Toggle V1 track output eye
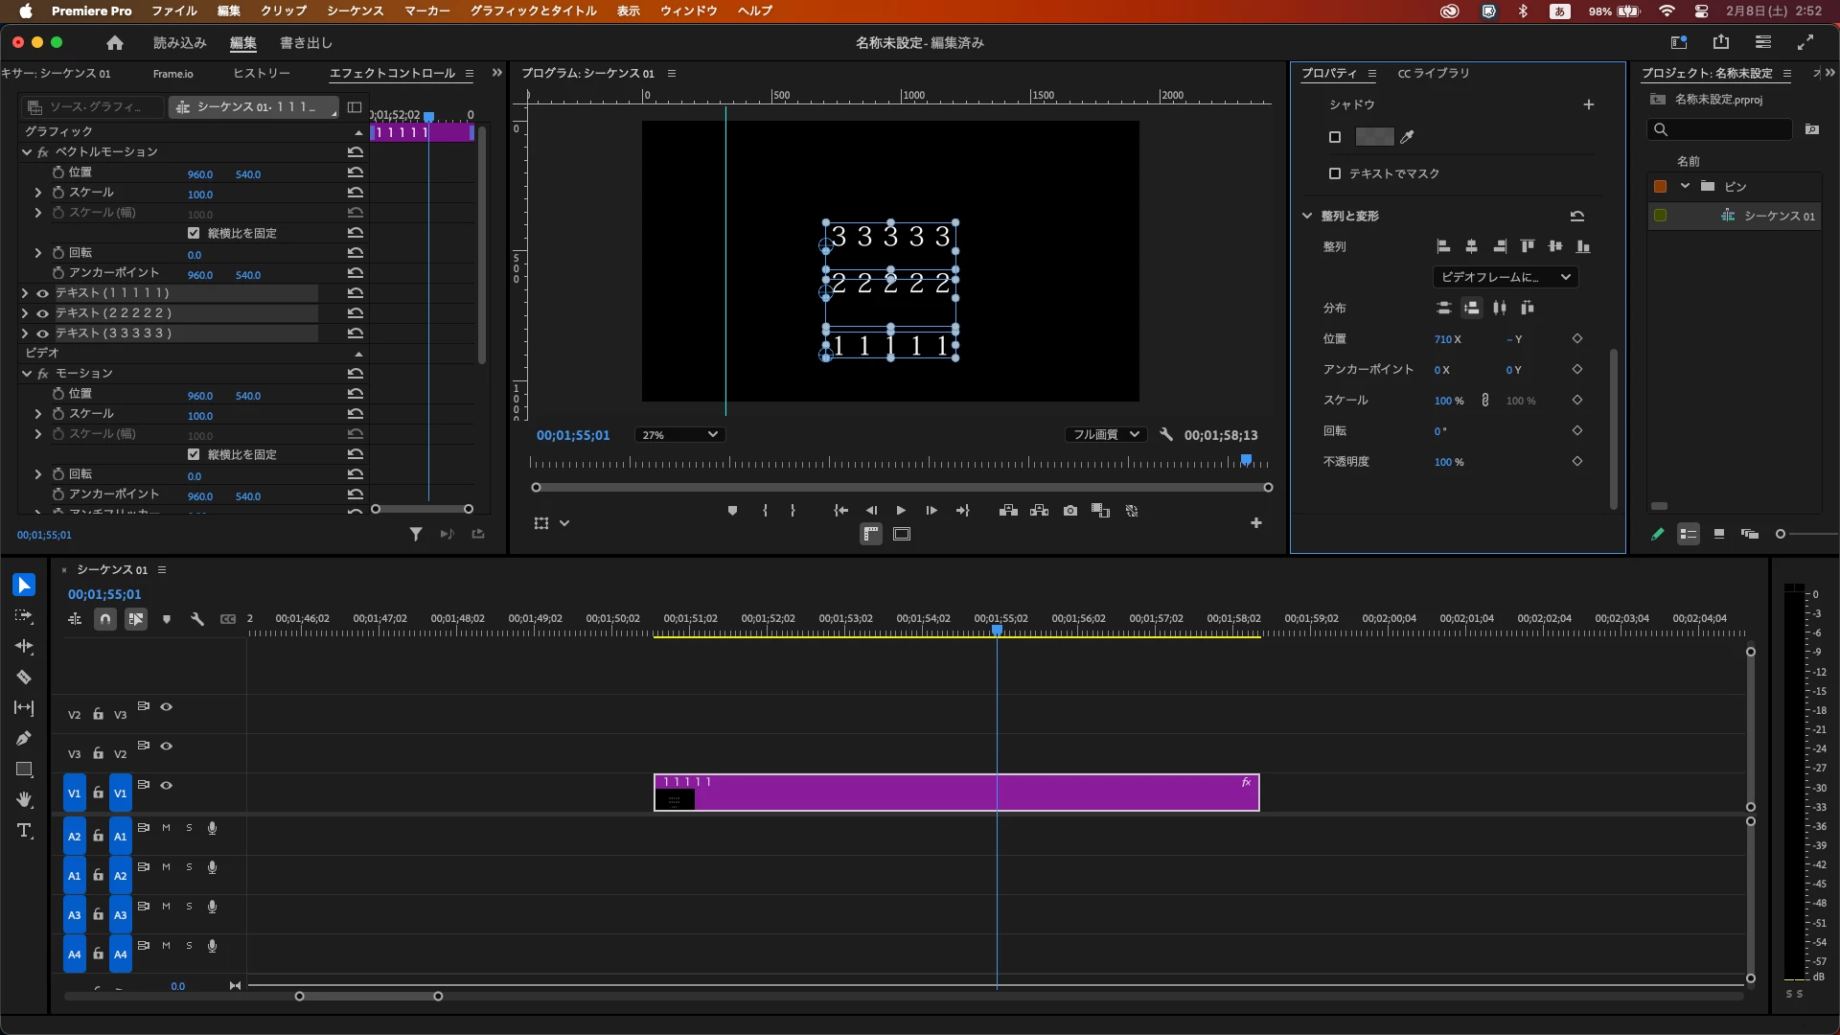The height and width of the screenshot is (1035, 1840). pos(166,785)
